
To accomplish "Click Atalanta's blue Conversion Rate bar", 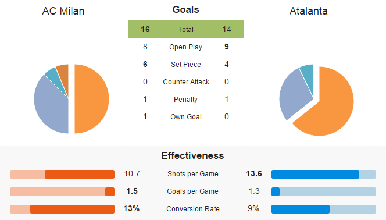I will pyautogui.click(x=301, y=209).
